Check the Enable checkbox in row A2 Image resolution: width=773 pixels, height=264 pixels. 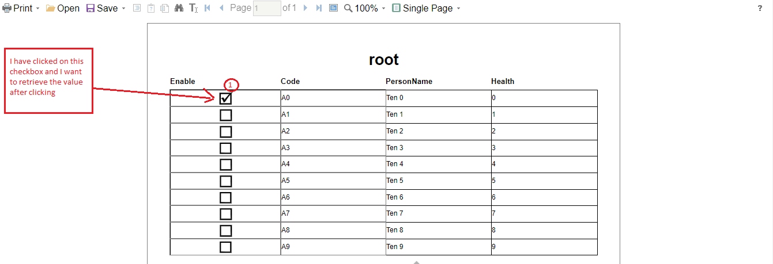225,132
